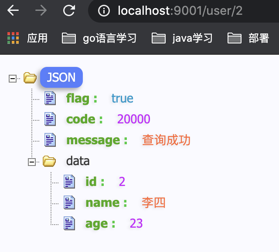Collapse the root JSON node
This screenshot has width=279, height=252.
click(x=13, y=78)
